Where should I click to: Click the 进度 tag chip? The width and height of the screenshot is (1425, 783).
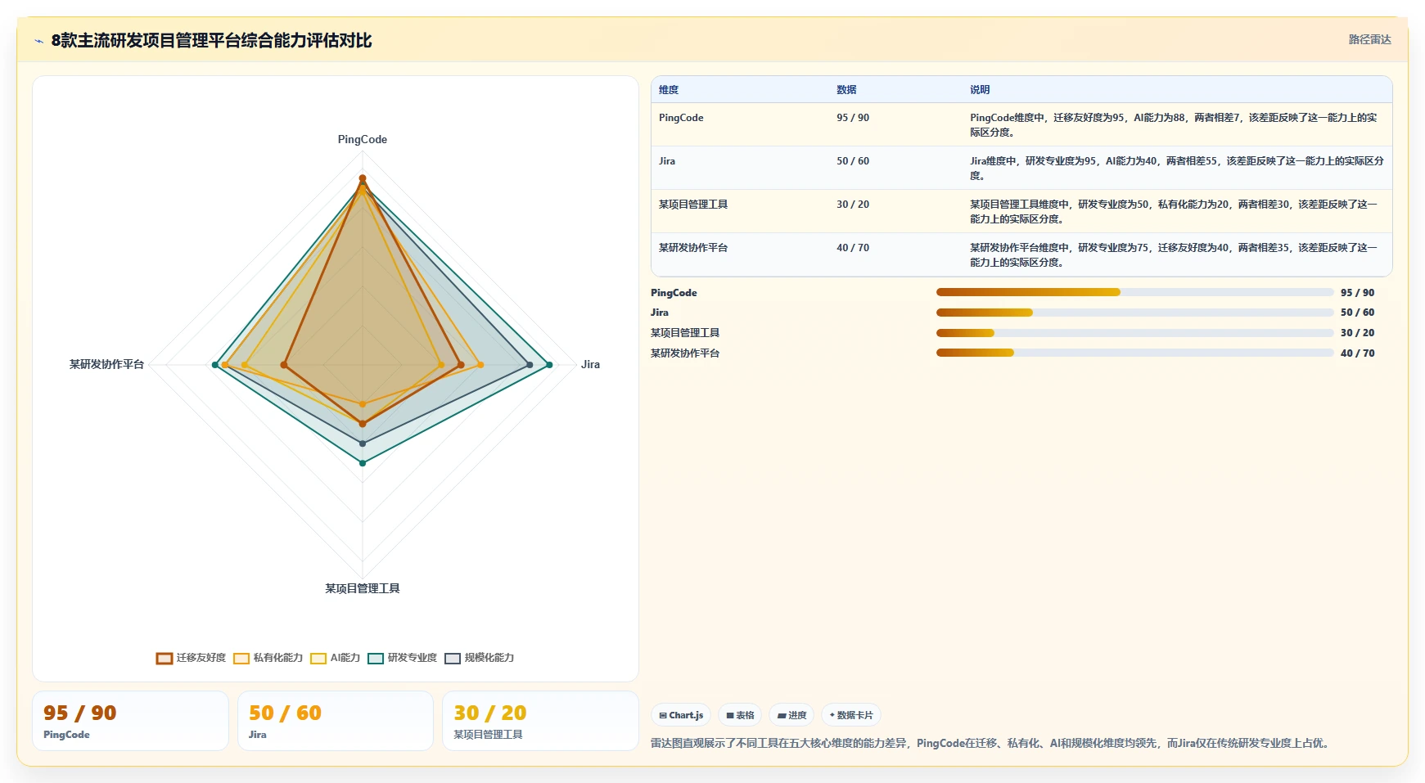click(791, 715)
